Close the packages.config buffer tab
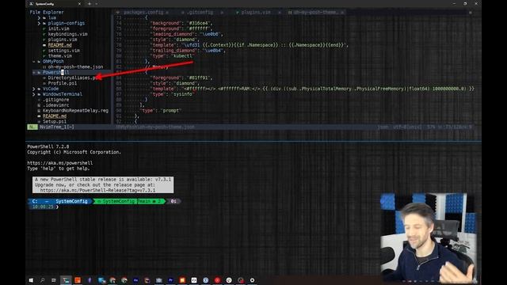This screenshot has height=285, width=507. [167, 13]
